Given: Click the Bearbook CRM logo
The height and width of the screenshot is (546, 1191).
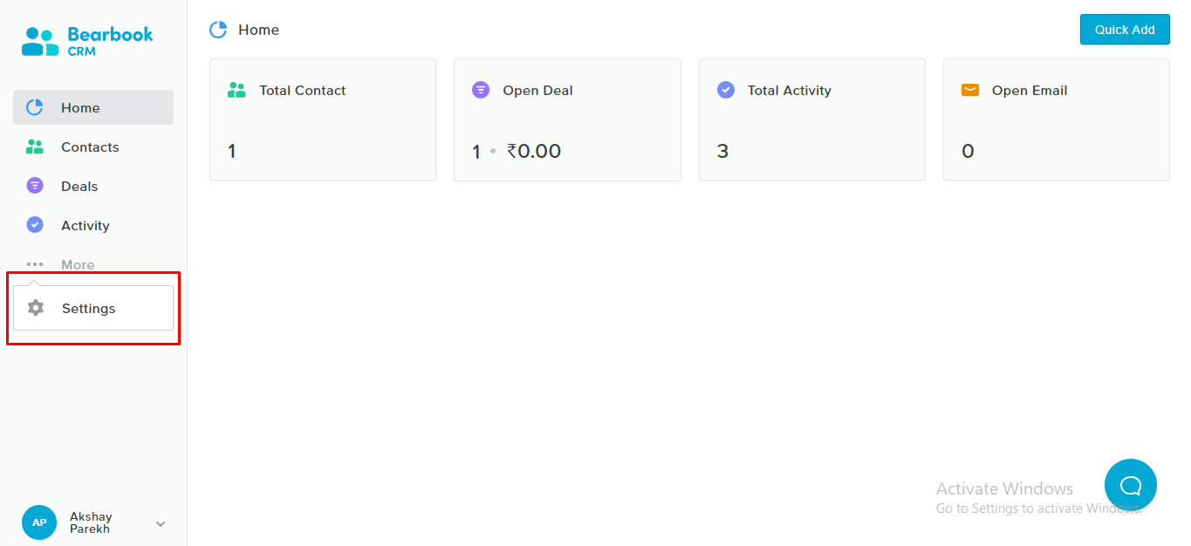Looking at the screenshot, I should [x=87, y=41].
